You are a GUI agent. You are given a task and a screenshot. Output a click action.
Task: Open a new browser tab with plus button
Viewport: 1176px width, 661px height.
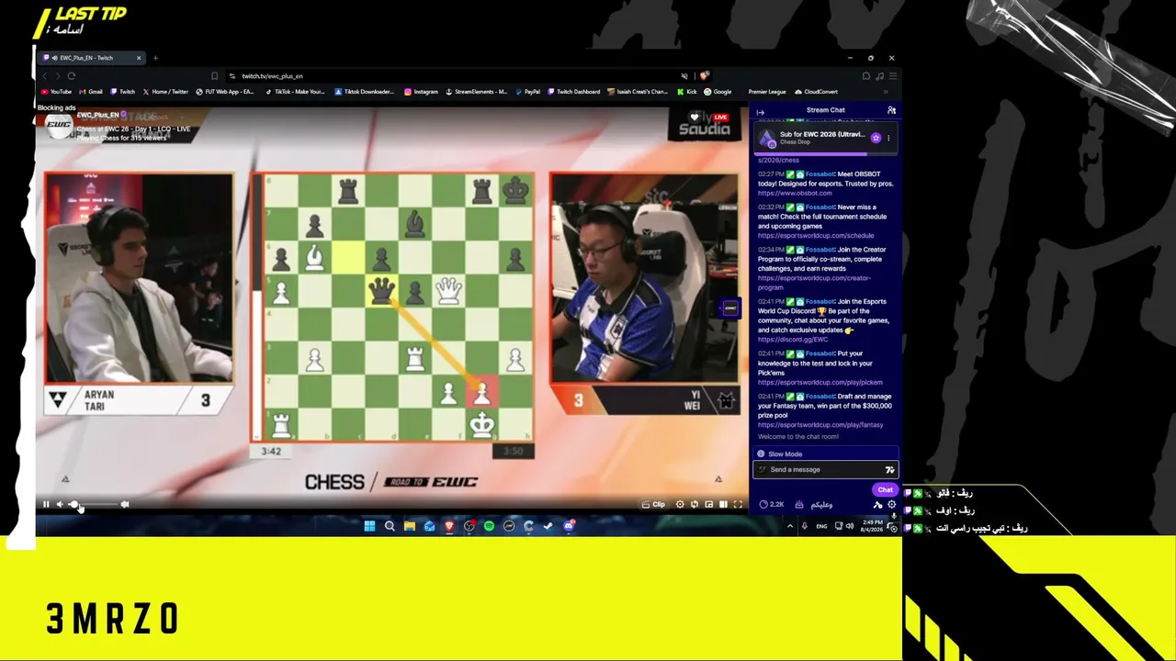point(155,58)
